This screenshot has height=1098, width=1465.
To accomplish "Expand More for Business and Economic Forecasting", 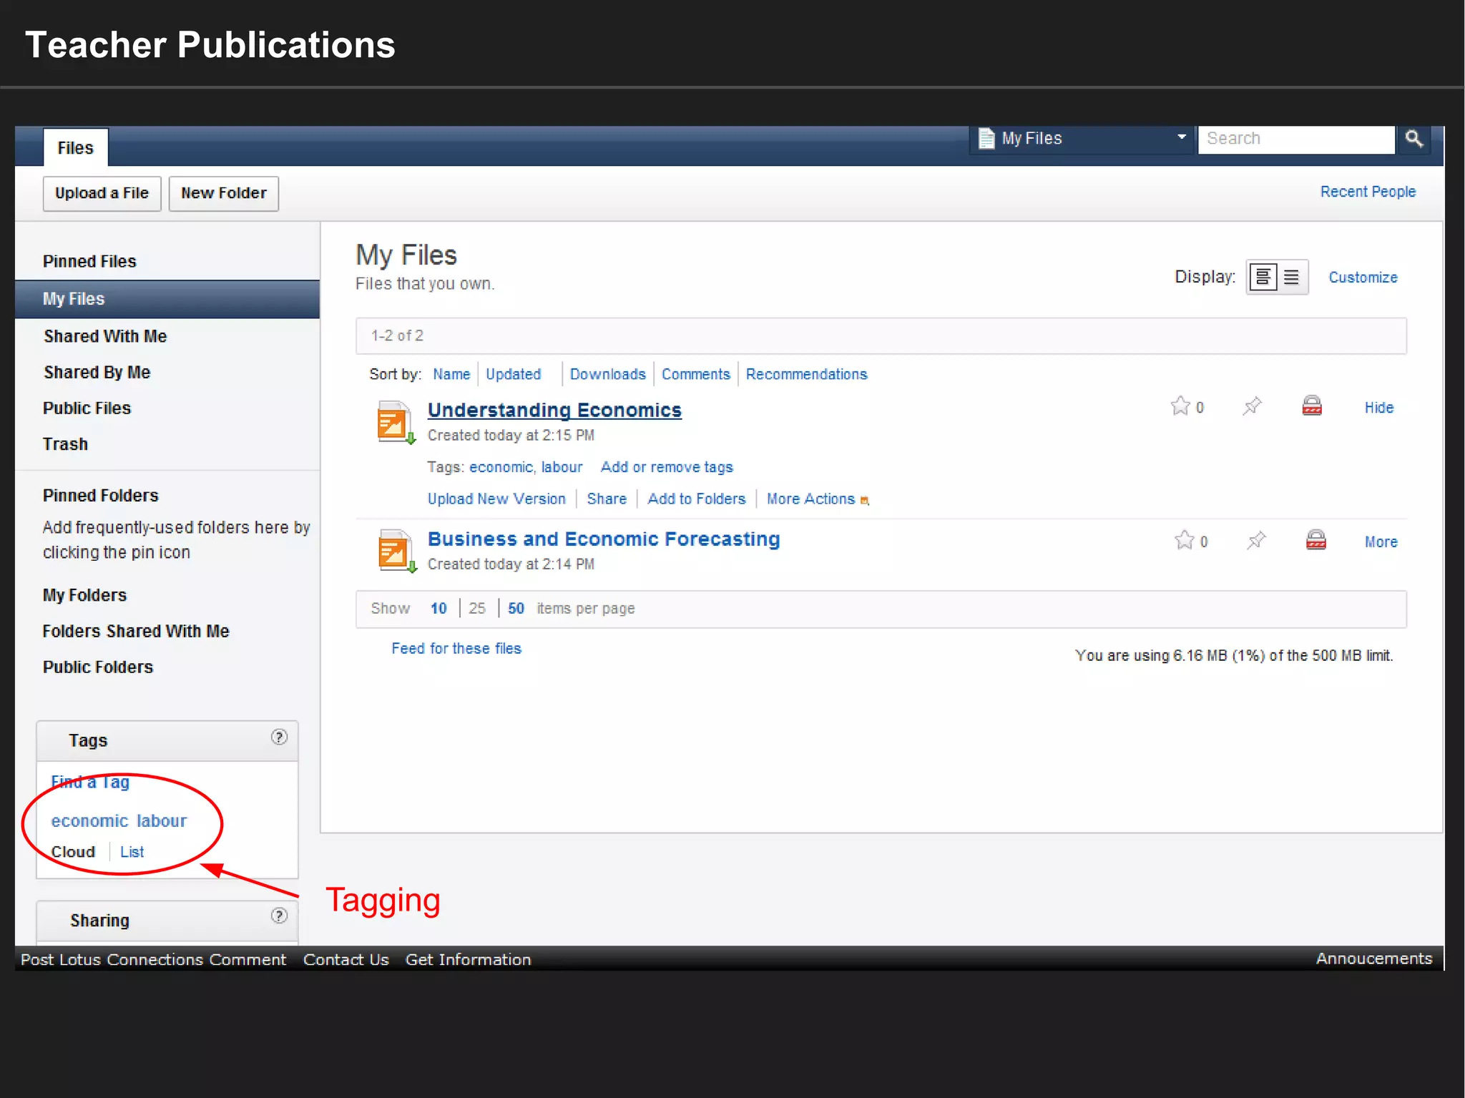I will click(x=1381, y=541).
